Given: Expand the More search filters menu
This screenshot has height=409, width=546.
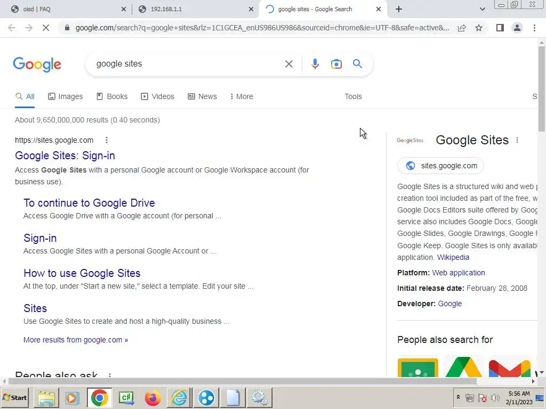Looking at the screenshot, I should point(242,97).
